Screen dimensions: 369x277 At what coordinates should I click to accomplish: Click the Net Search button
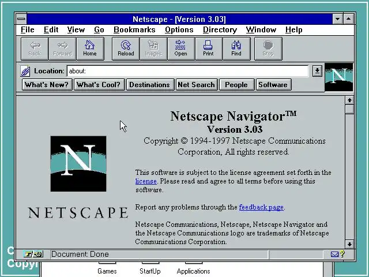click(197, 85)
